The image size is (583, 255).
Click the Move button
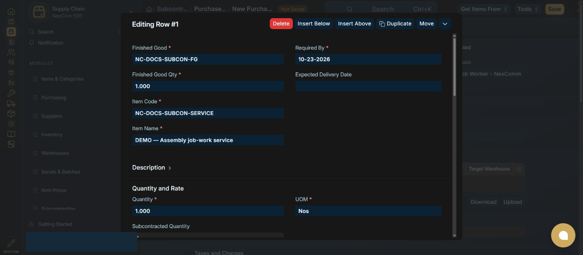point(427,23)
